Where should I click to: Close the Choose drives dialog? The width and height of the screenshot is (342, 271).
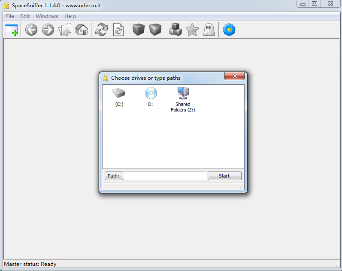click(x=234, y=76)
